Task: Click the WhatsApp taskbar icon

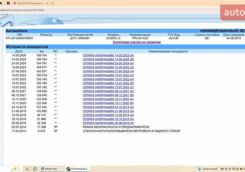Action: 36,169
